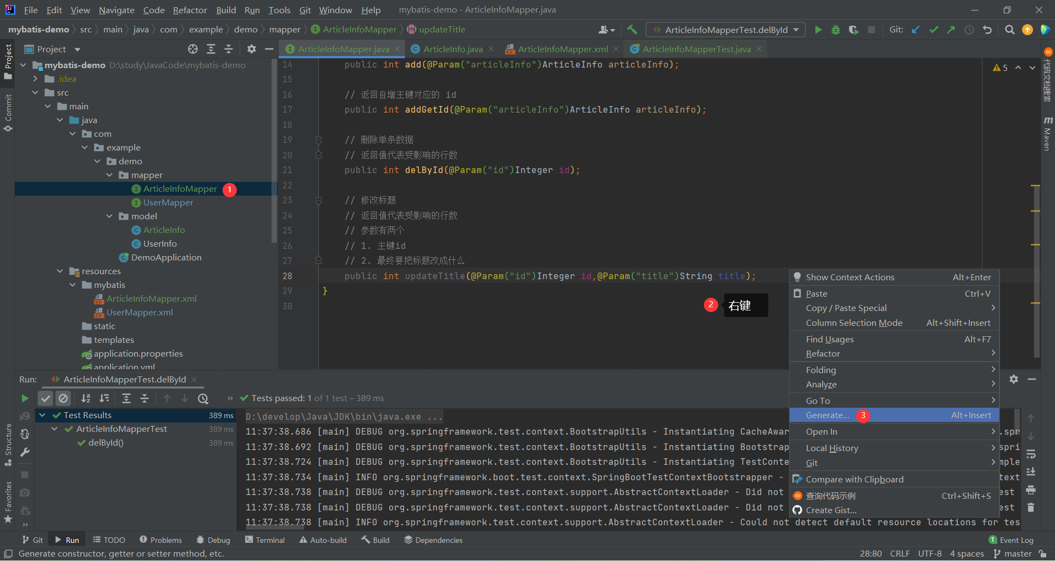The height and width of the screenshot is (561, 1055).
Task: Click the 5 warnings inspection indicator
Action: pos(1000,68)
